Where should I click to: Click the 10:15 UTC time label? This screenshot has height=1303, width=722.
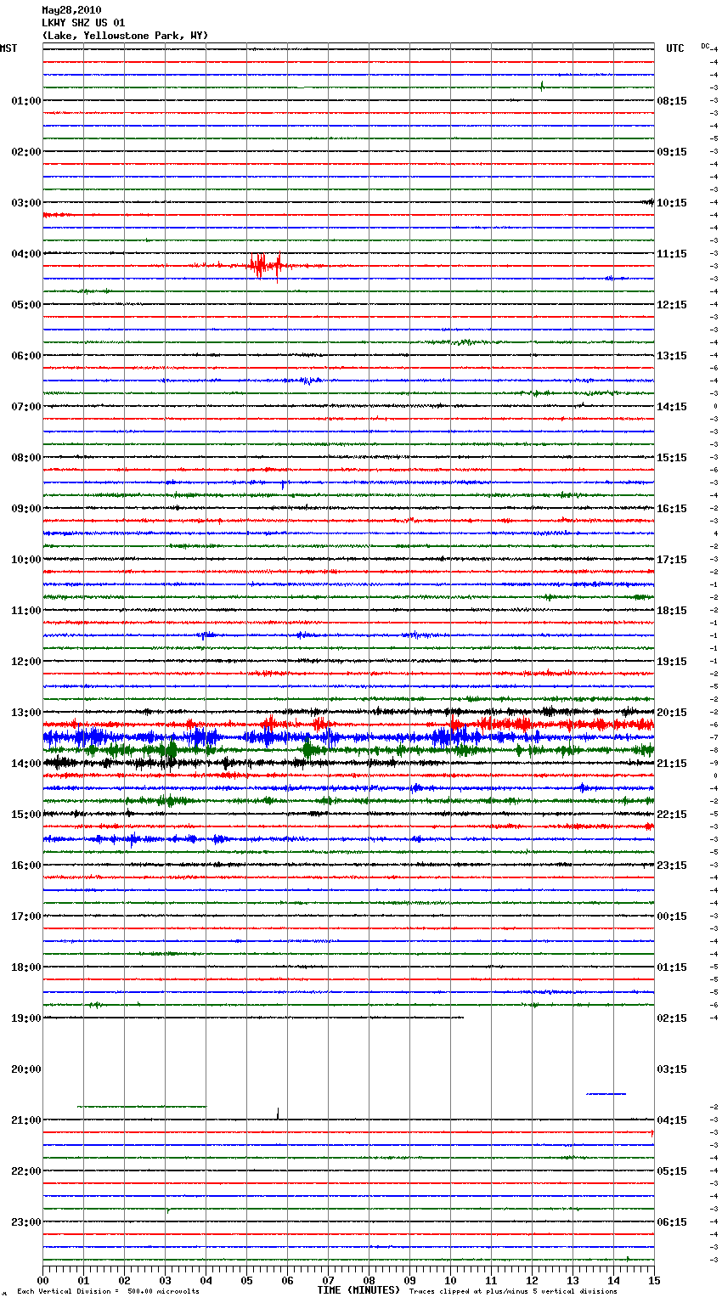672,203
